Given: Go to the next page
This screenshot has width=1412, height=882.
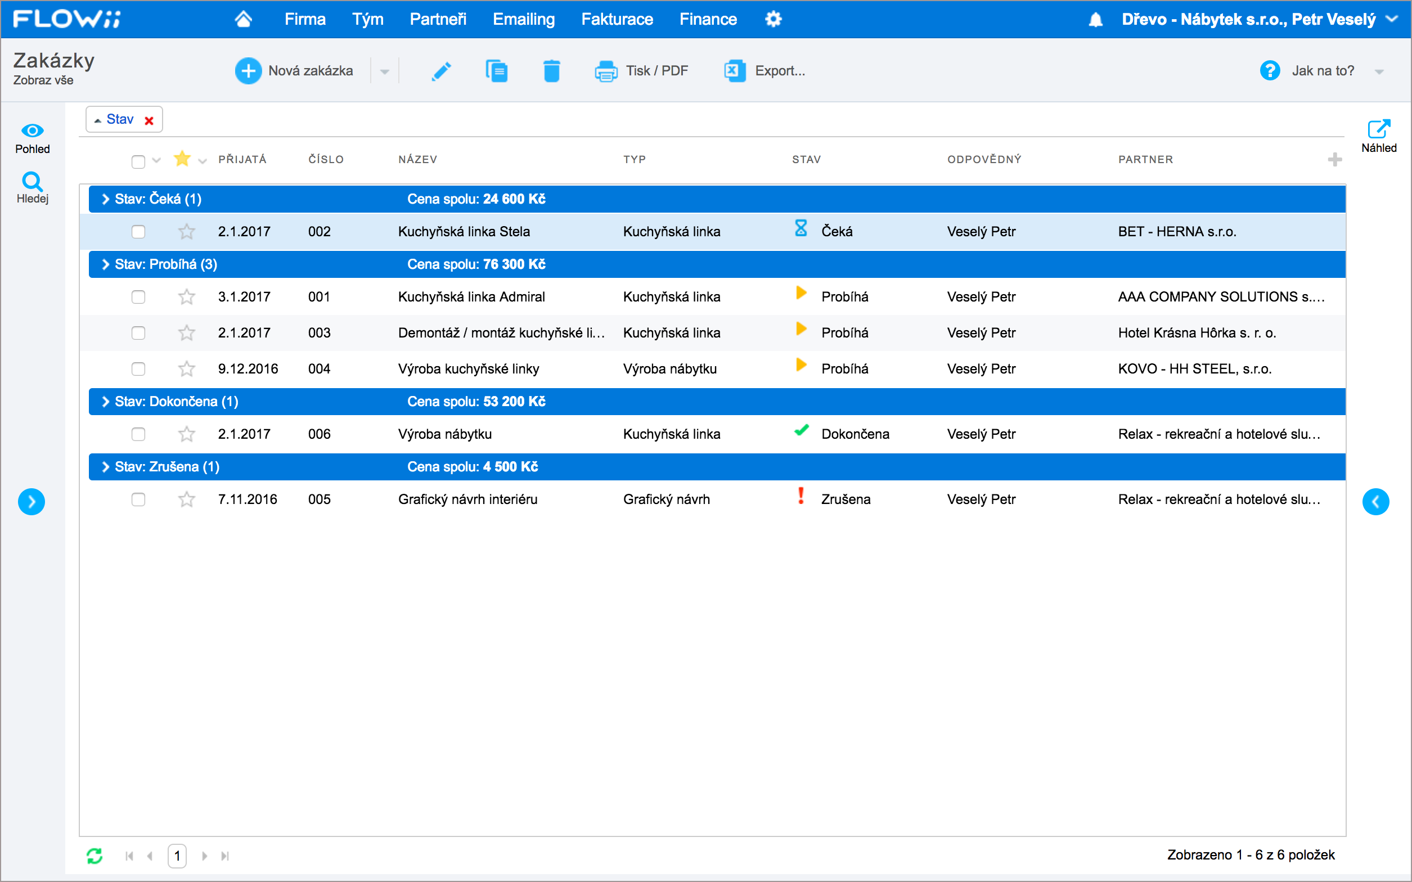Looking at the screenshot, I should 204,856.
